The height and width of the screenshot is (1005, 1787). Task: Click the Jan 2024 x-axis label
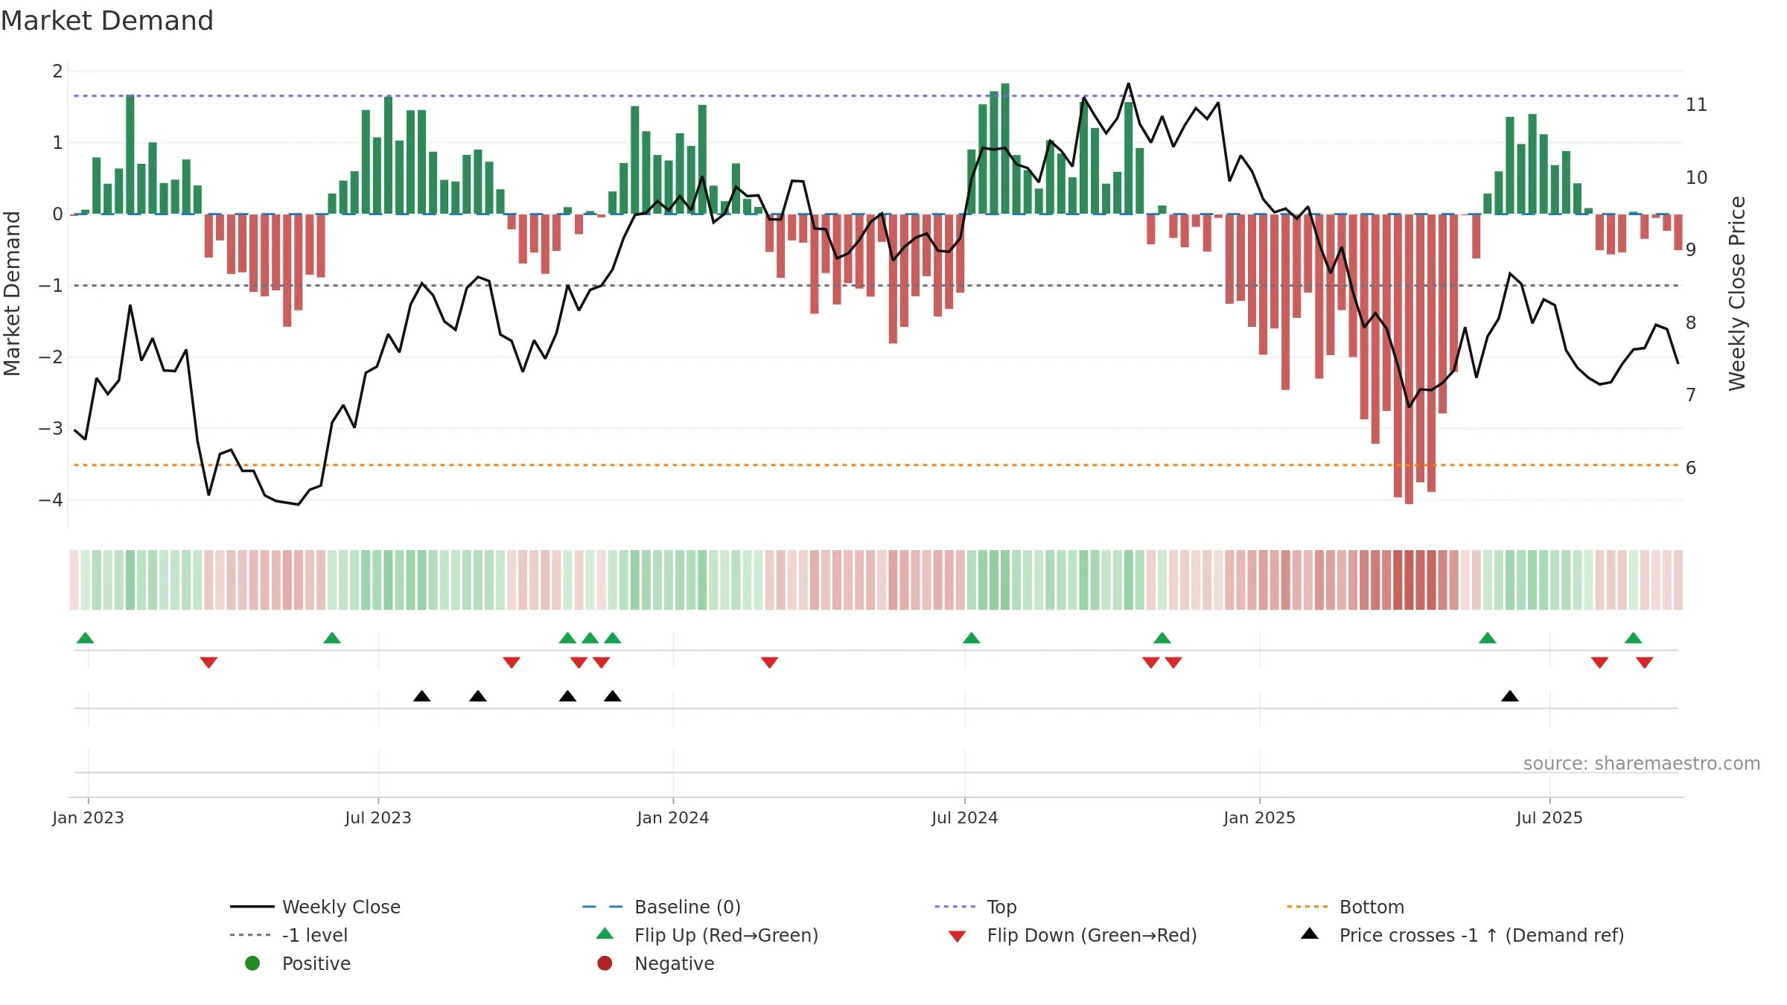[673, 817]
